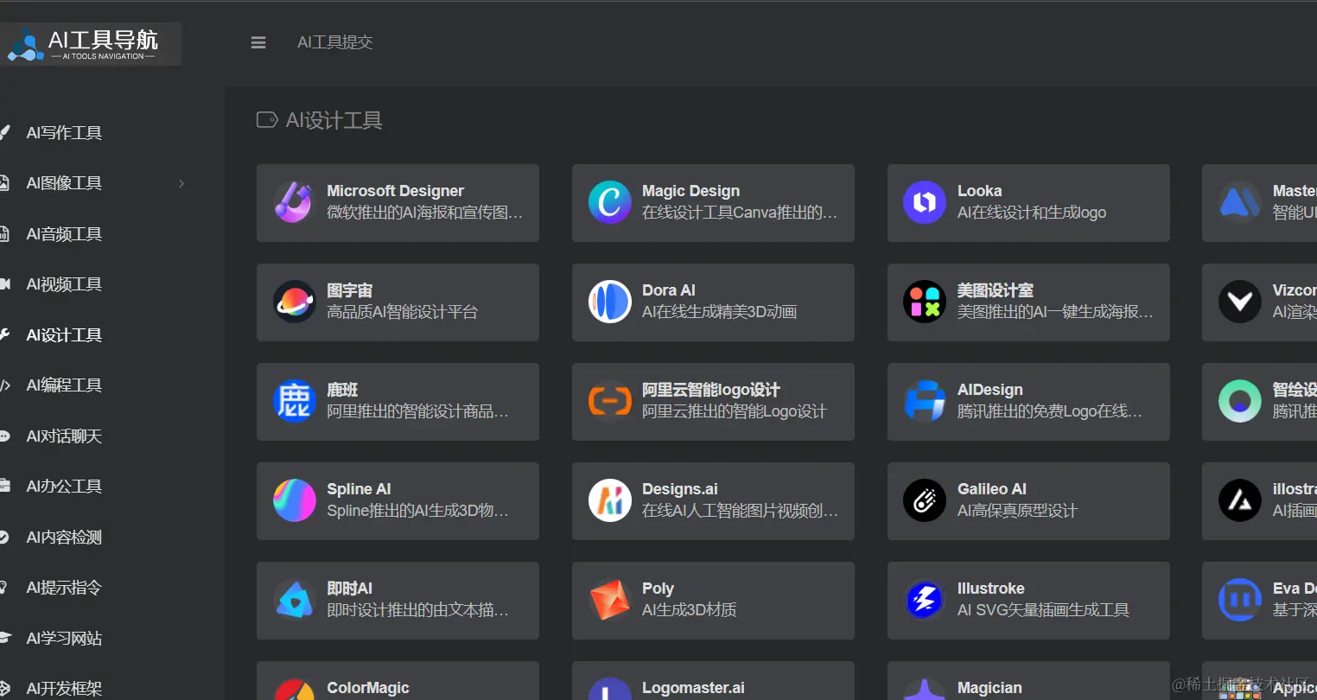This screenshot has height=700, width=1317.
Task: Open the Illustroke title link
Action: [990, 589]
